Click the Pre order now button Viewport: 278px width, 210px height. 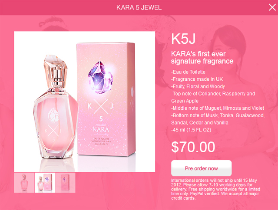tap(201, 168)
